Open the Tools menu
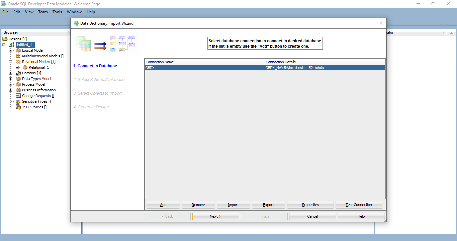457x241 pixels. pyautogui.click(x=57, y=12)
